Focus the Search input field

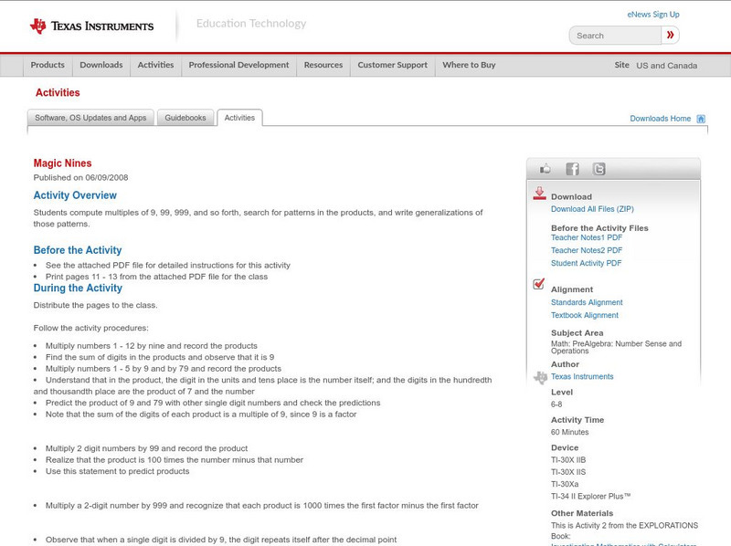coord(615,36)
